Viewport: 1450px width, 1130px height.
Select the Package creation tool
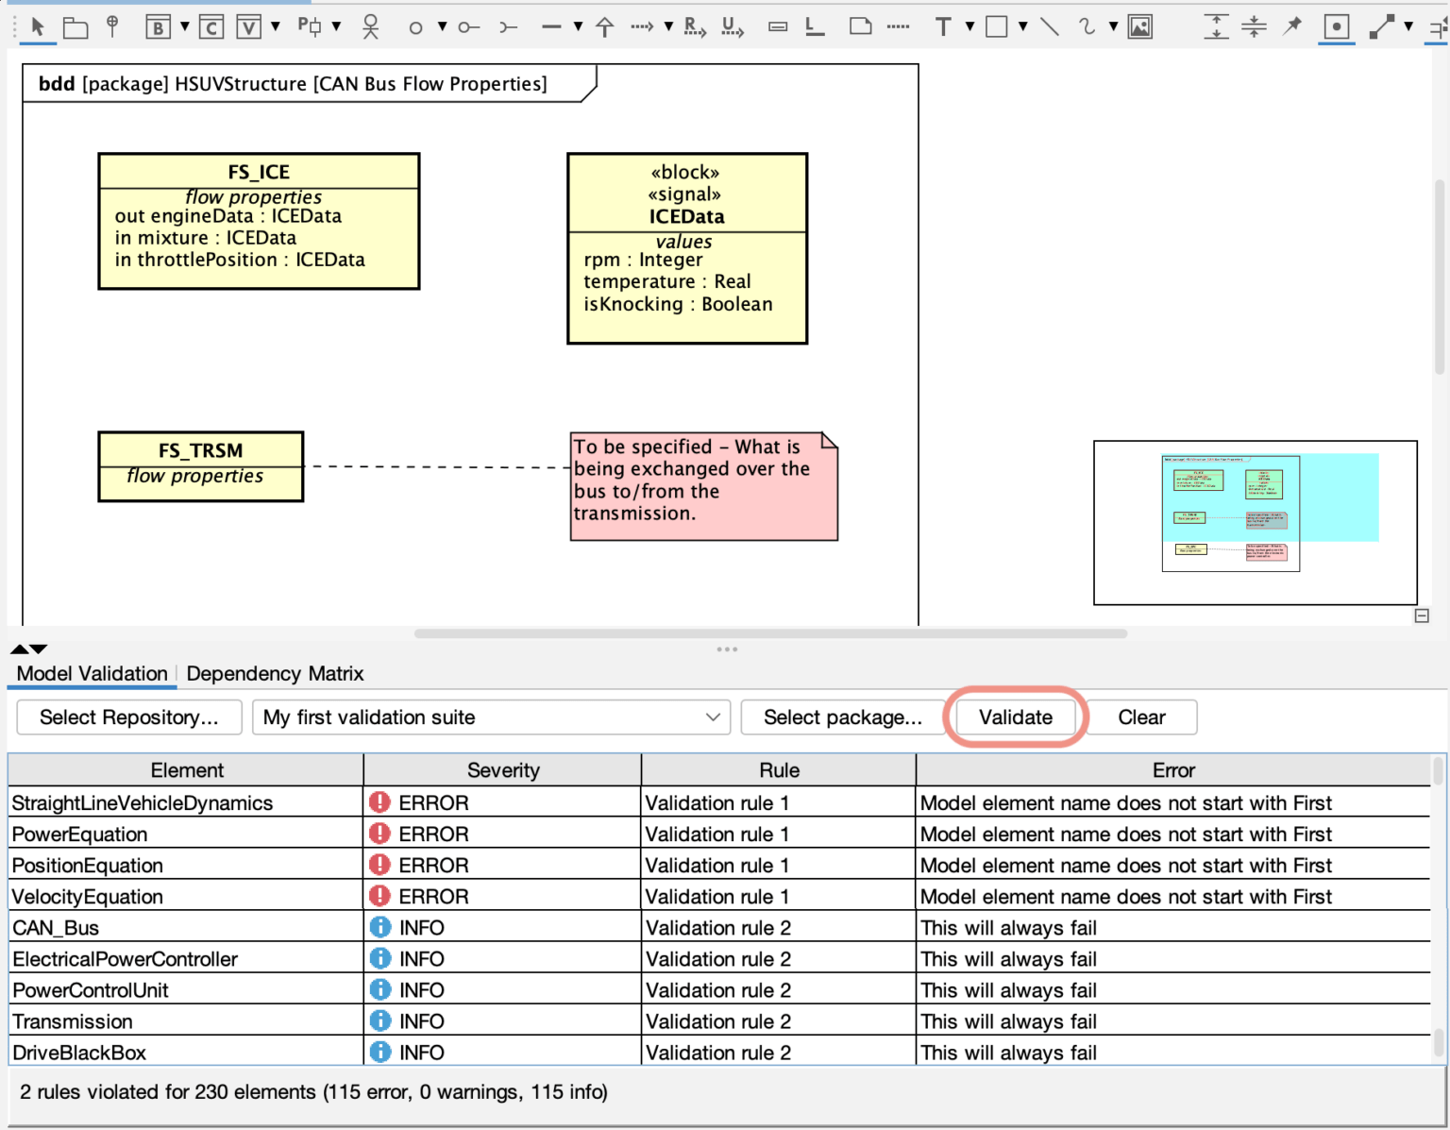pyautogui.click(x=76, y=26)
